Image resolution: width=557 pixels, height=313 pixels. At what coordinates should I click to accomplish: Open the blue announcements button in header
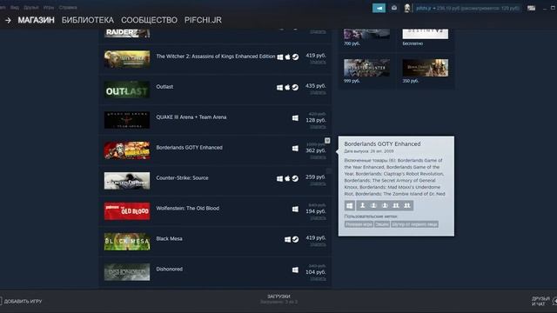[379, 8]
